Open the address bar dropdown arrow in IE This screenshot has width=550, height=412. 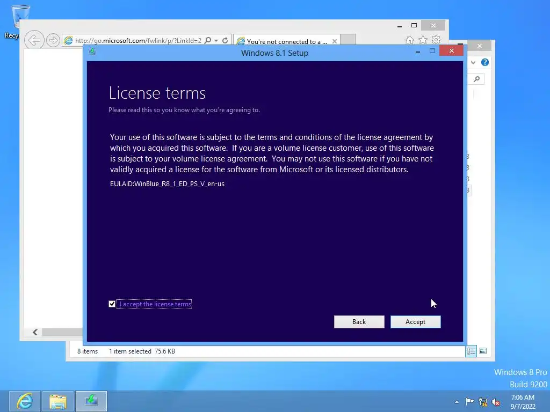[x=216, y=41]
